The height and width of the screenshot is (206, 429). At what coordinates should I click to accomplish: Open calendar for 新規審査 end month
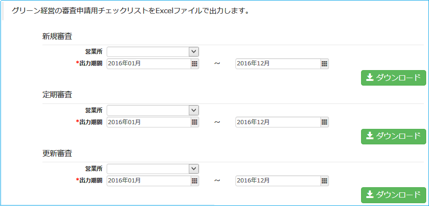tap(324, 63)
